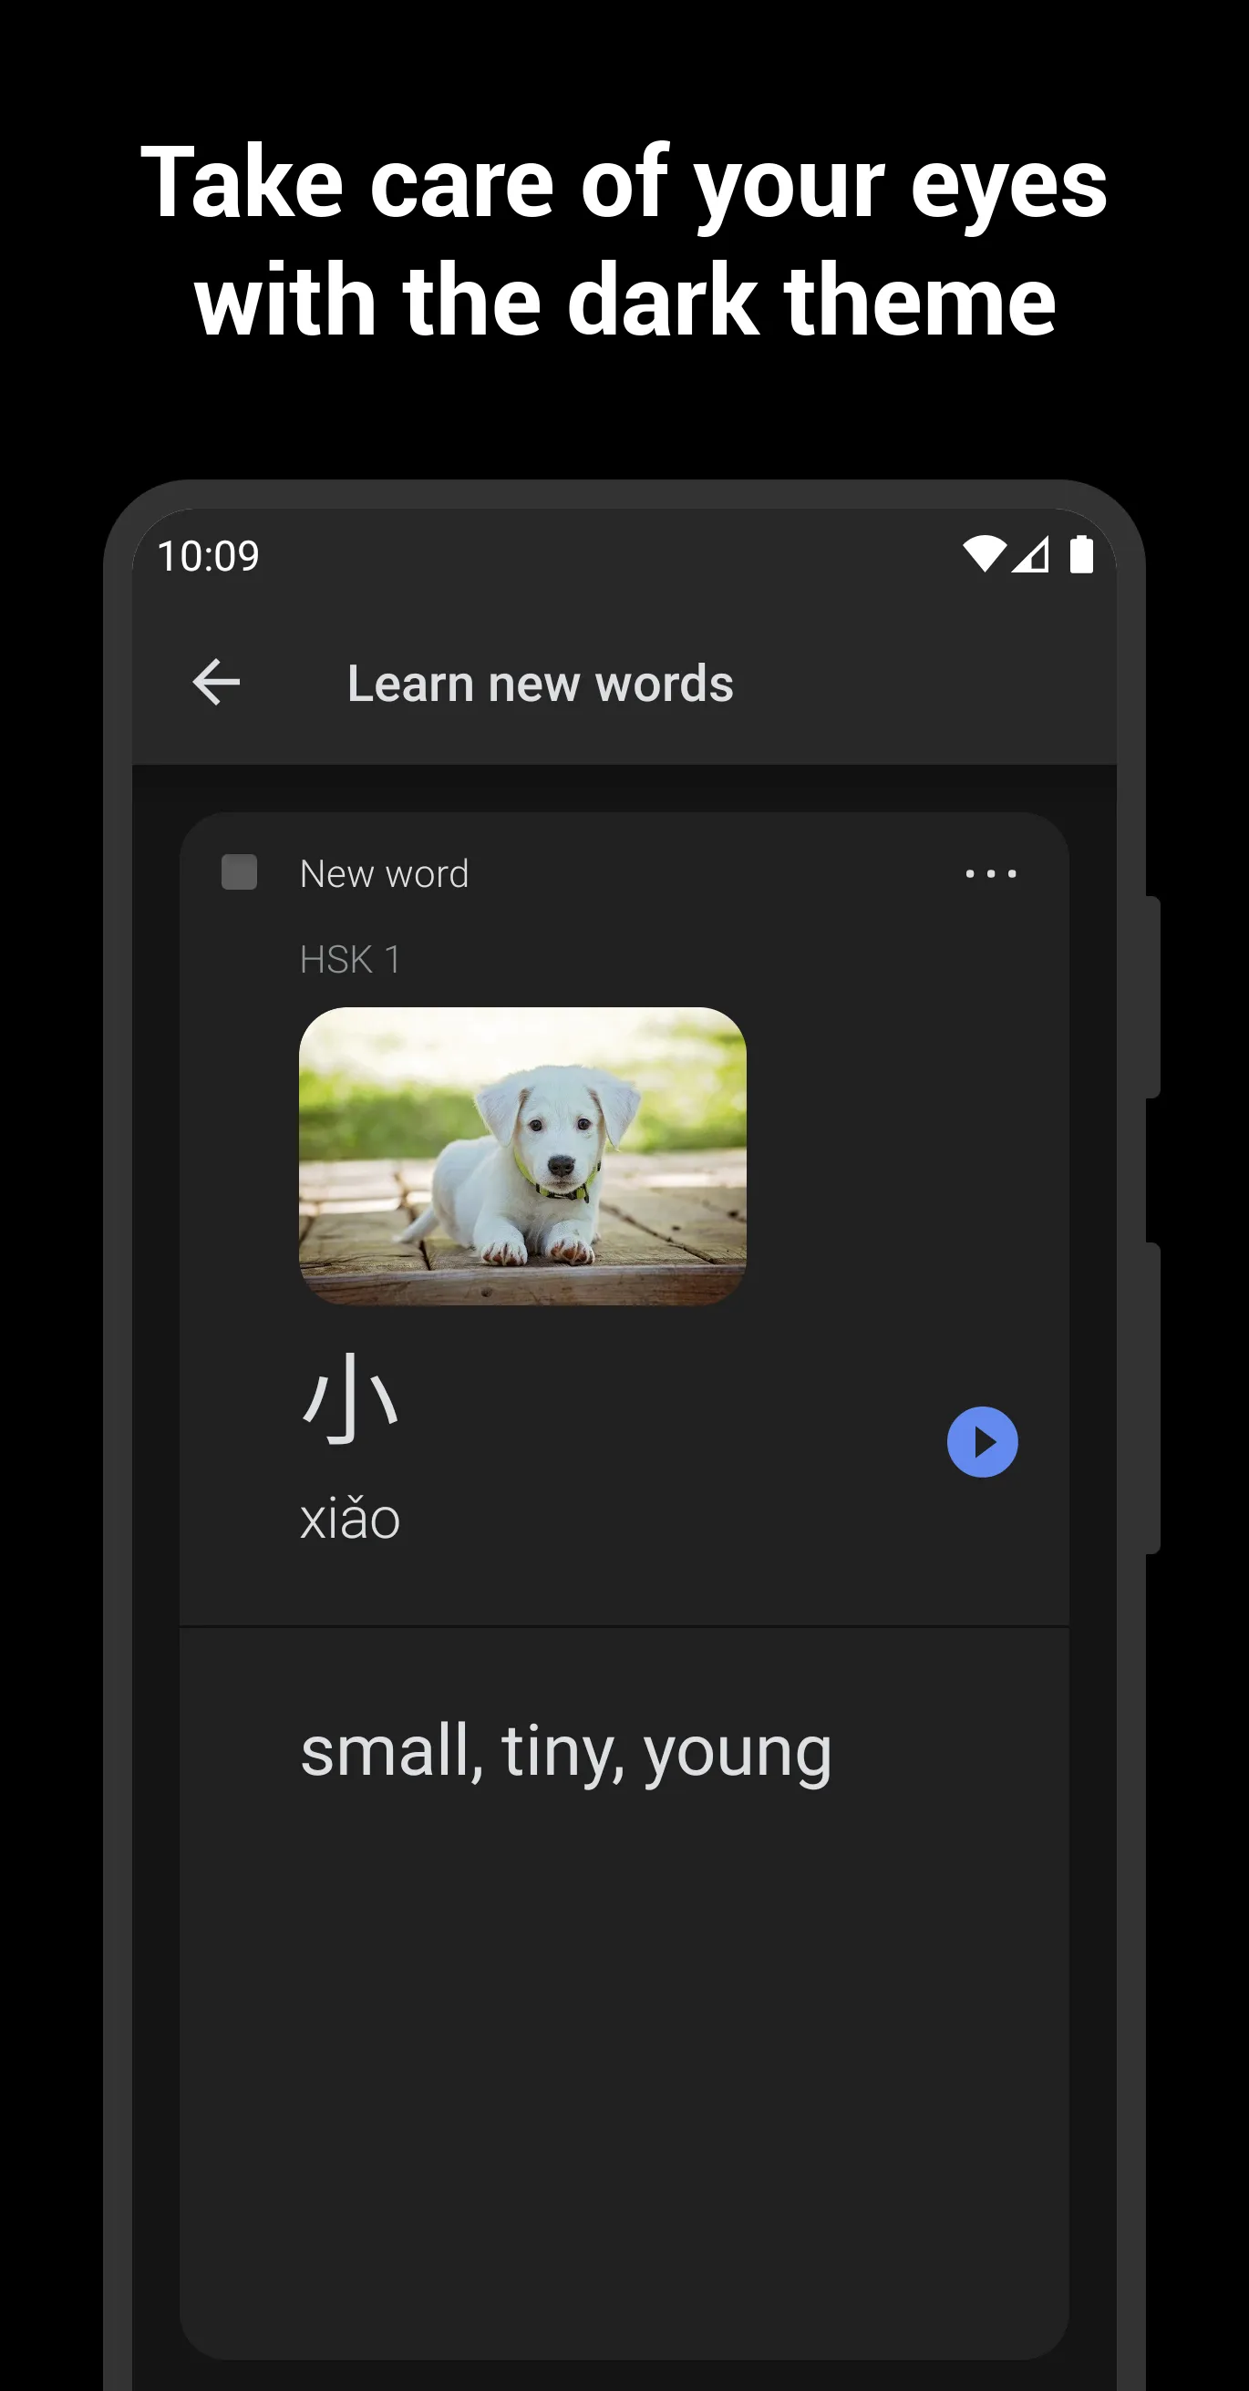Screen dimensions: 1249x2391
Task: Tap the pinyin text xiǎo
Action: [x=350, y=1520]
